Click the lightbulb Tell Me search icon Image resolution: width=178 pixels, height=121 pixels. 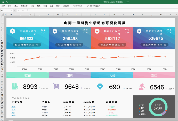pyautogui.click(x=87, y=5)
